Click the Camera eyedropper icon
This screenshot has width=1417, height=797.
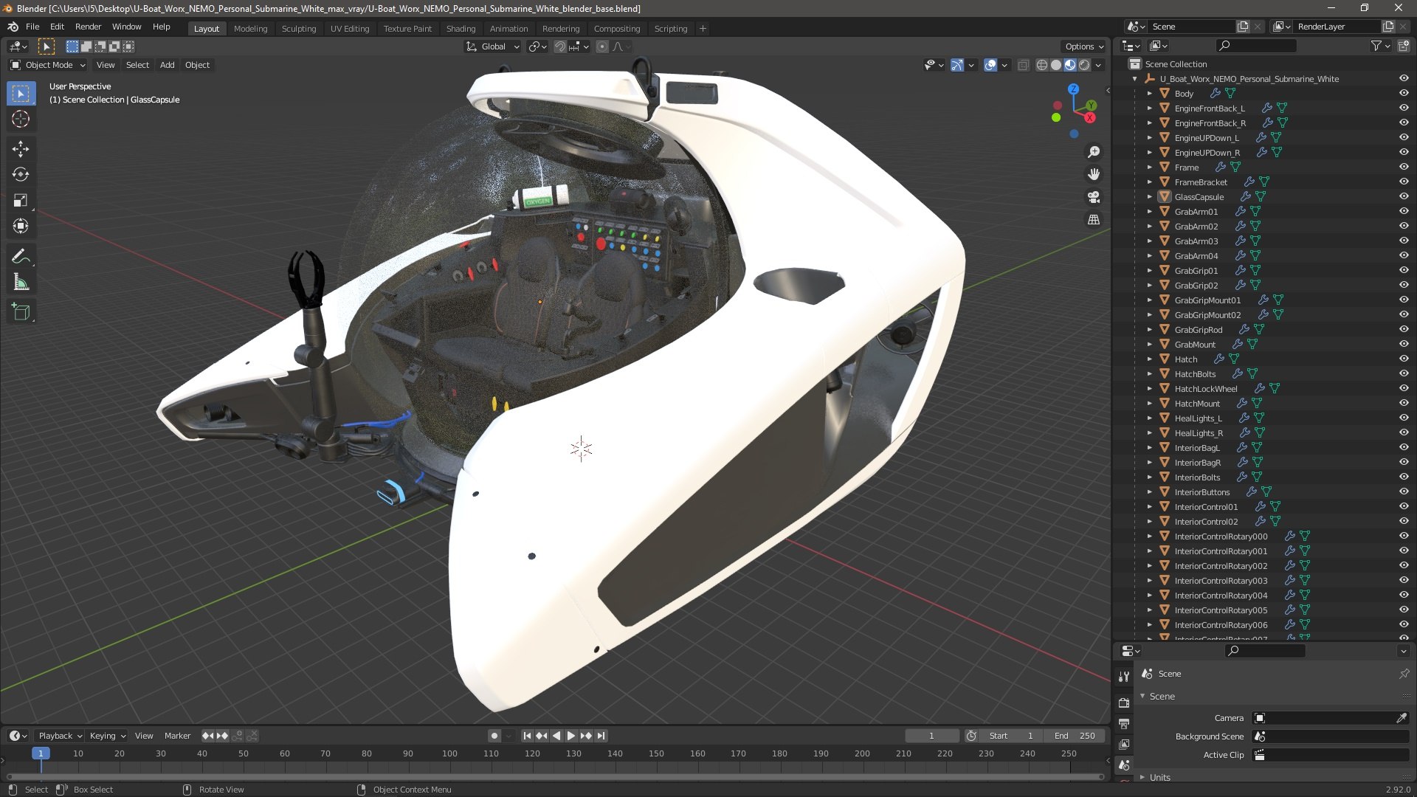[1401, 718]
